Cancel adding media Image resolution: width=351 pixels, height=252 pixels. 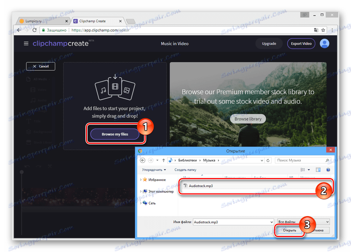click(41, 66)
